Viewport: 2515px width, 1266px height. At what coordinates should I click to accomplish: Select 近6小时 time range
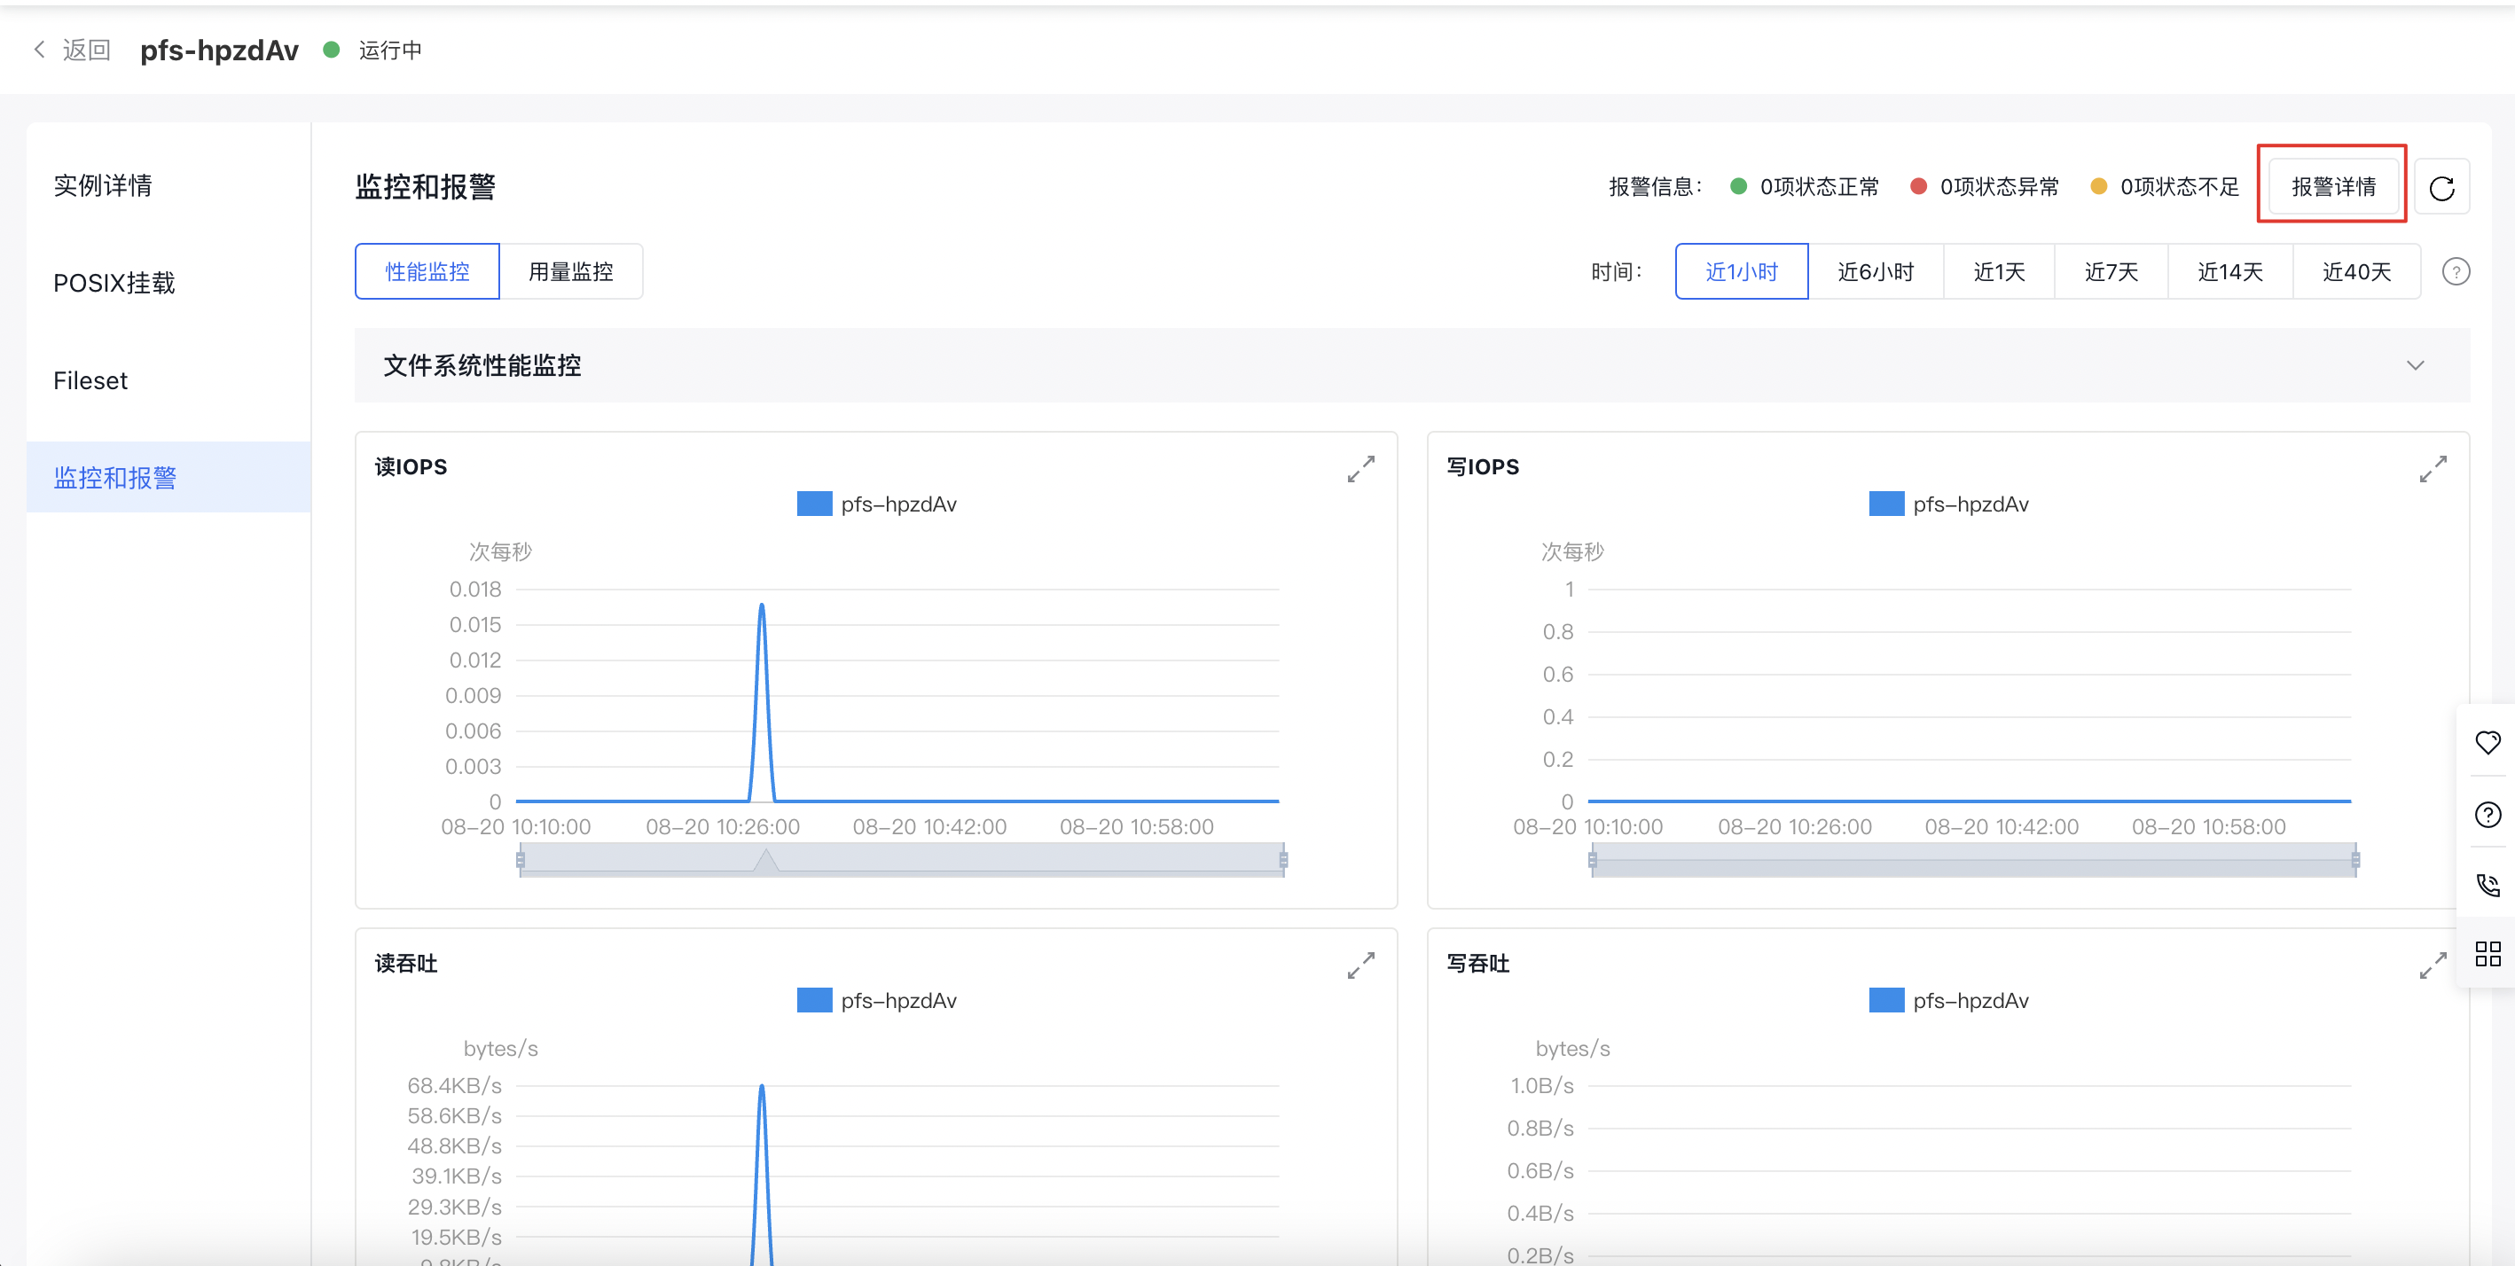point(1876,271)
